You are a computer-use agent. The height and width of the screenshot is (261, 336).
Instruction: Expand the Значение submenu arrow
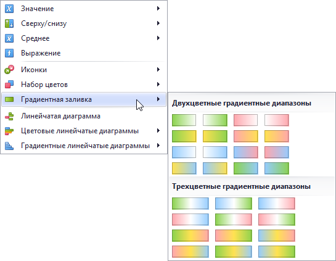[158, 9]
